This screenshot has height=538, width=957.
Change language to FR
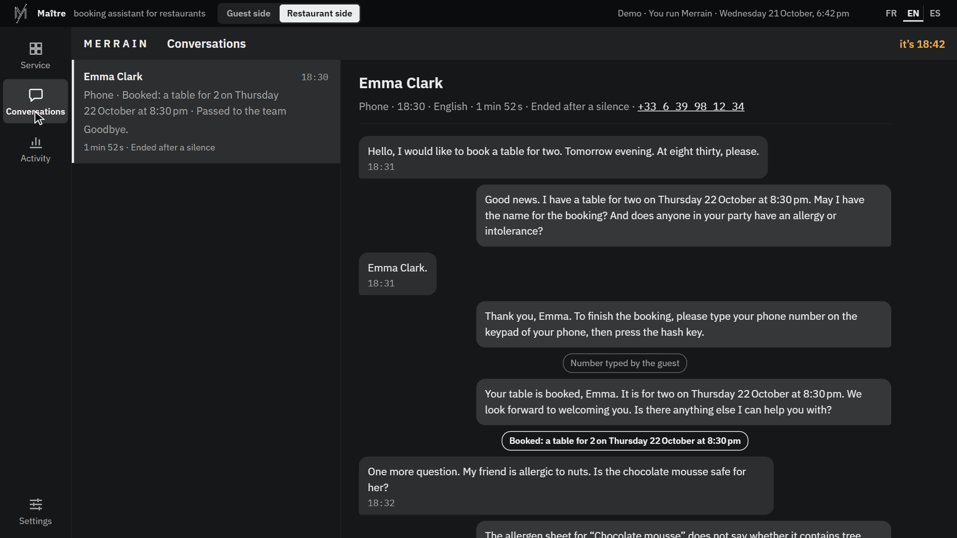click(x=891, y=13)
